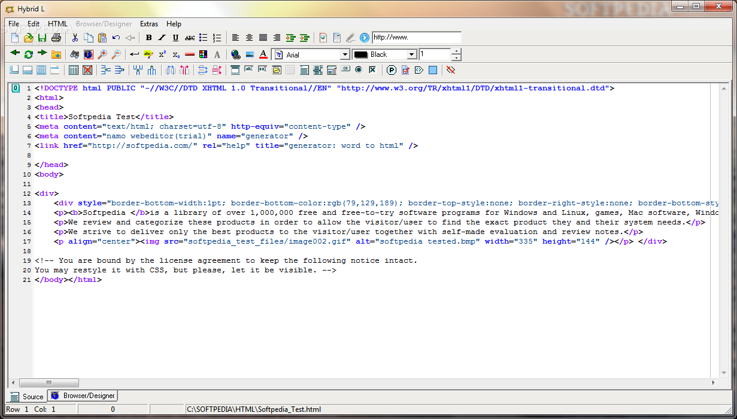Open a file with the folder icon
Image resolution: width=737 pixels, height=419 pixels.
pos(28,38)
